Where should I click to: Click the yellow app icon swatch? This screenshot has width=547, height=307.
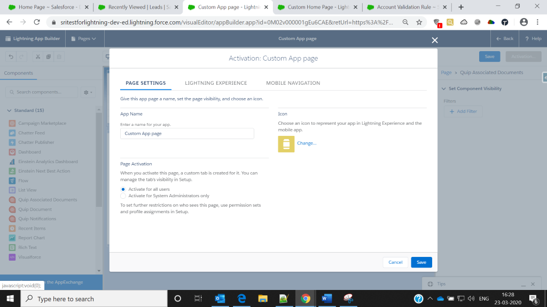click(x=286, y=144)
